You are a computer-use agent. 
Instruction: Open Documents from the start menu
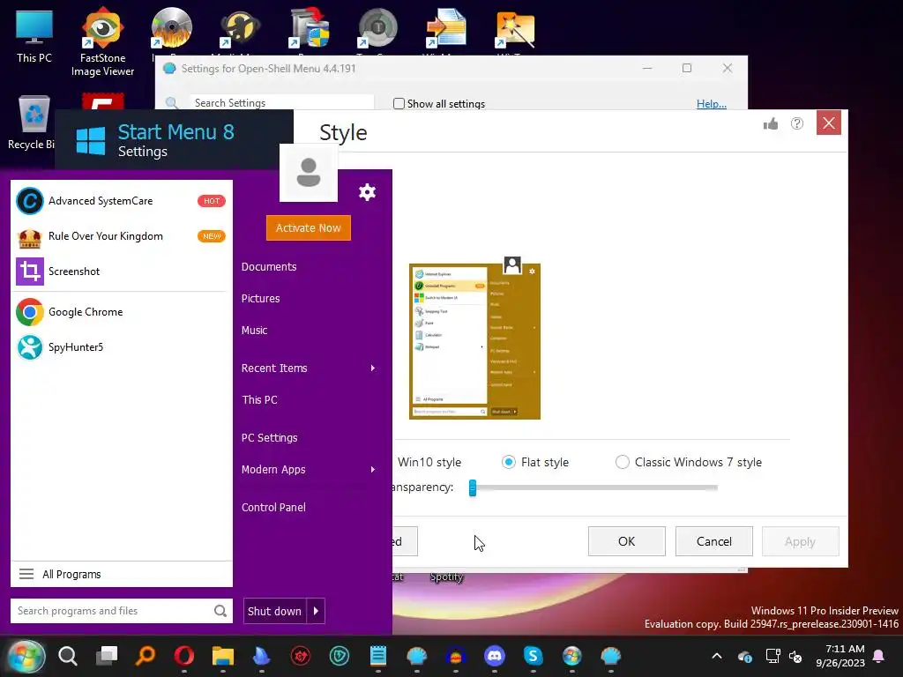click(x=269, y=266)
